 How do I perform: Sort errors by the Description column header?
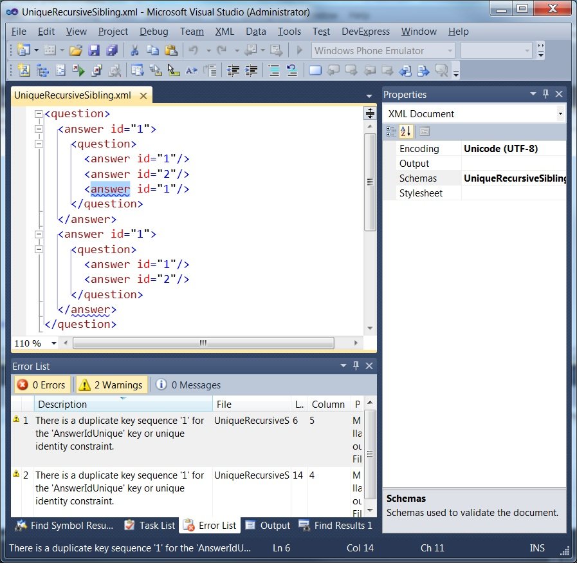(122, 405)
